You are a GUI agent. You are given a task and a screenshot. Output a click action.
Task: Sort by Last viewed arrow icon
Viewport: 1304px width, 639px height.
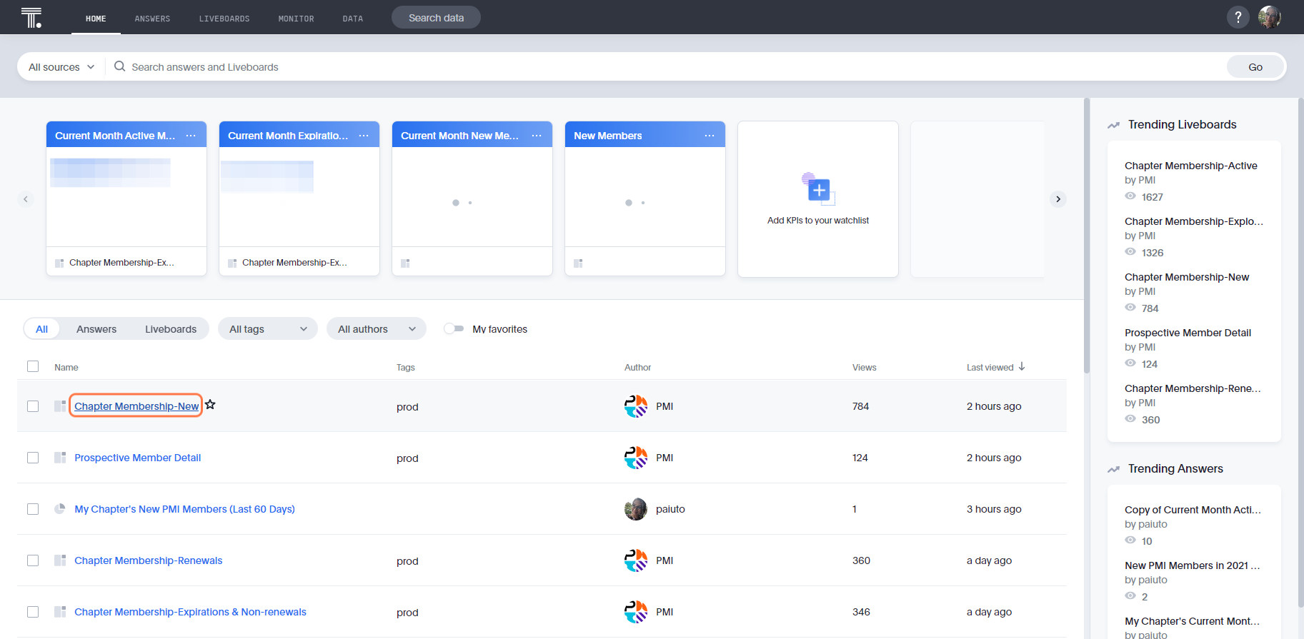point(1022,366)
